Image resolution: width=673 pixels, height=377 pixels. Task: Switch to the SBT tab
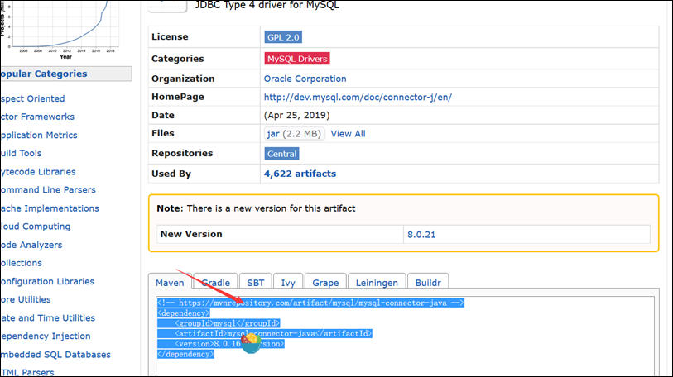256,283
